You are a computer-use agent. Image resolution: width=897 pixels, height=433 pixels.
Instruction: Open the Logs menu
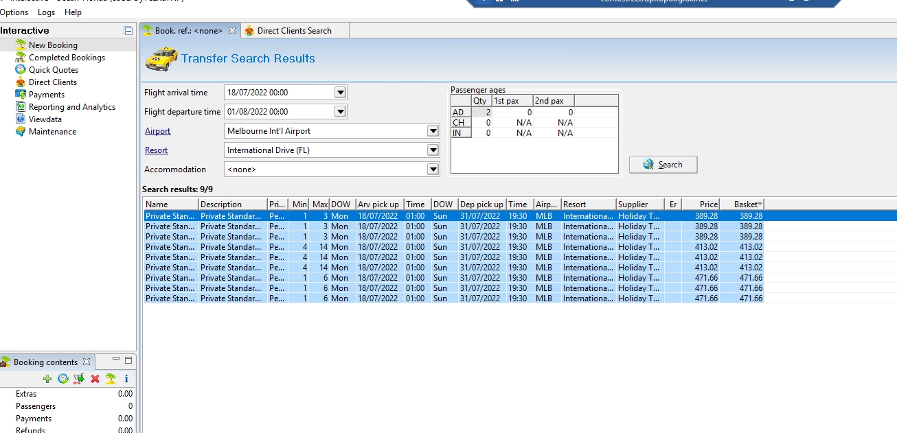(x=46, y=12)
